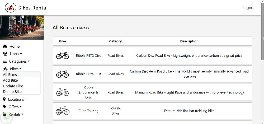264x124 pixels.
Task: Log out using the Logout link
Action: (248, 8)
